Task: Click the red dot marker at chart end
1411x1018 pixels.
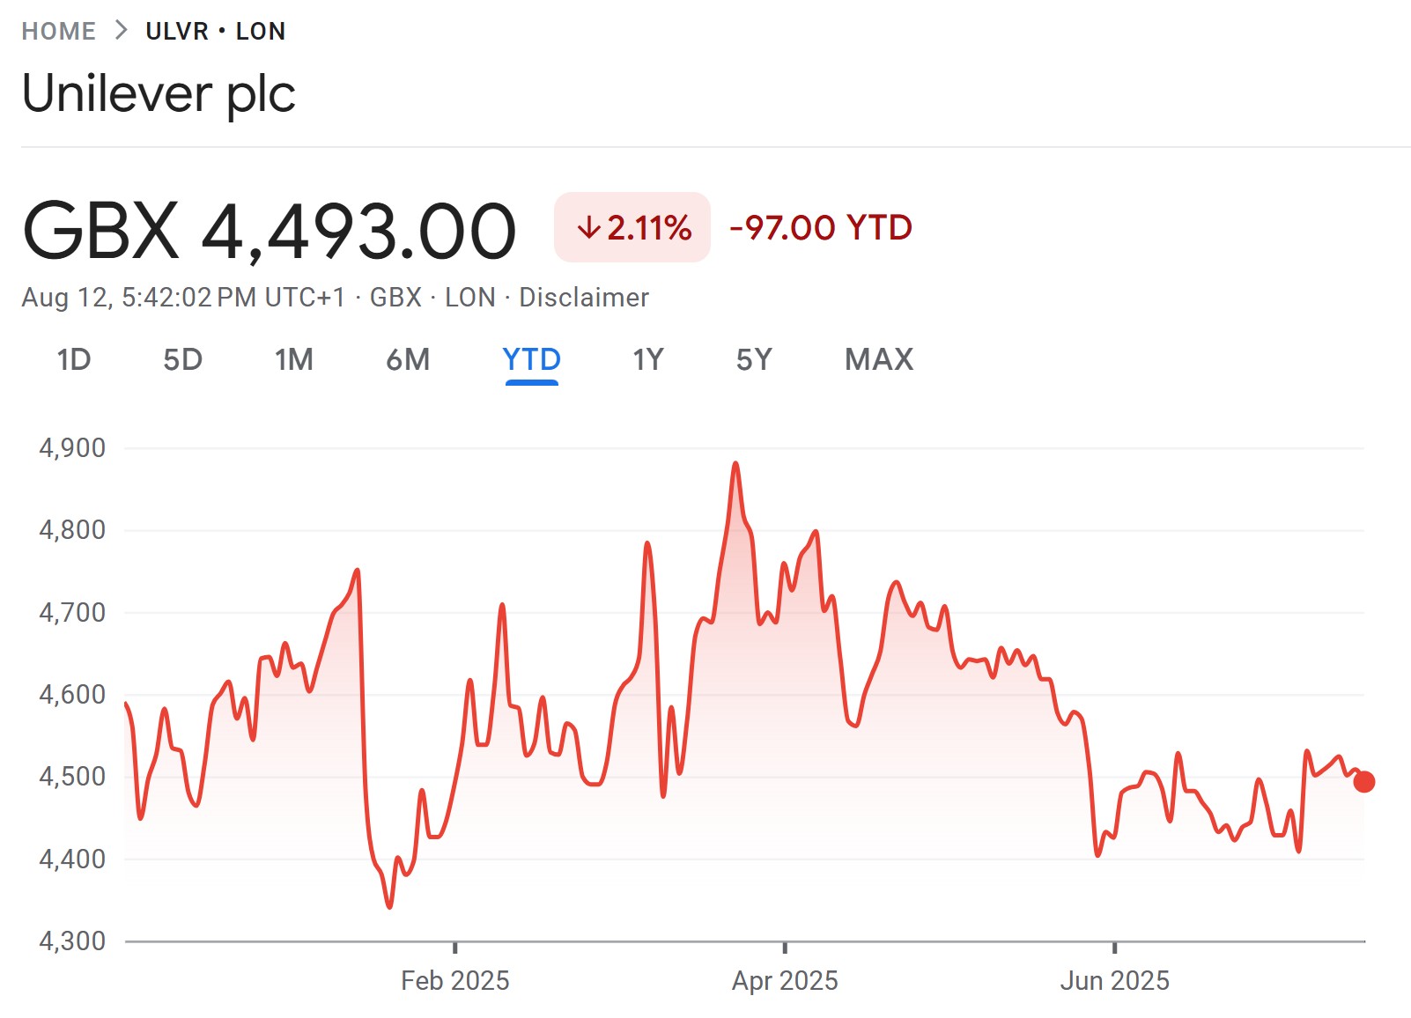Action: coord(1363,781)
